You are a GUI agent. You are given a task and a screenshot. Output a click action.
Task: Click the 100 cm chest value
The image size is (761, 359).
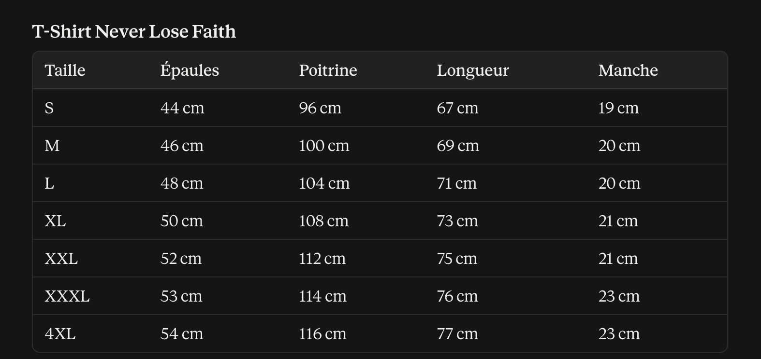[x=324, y=146]
